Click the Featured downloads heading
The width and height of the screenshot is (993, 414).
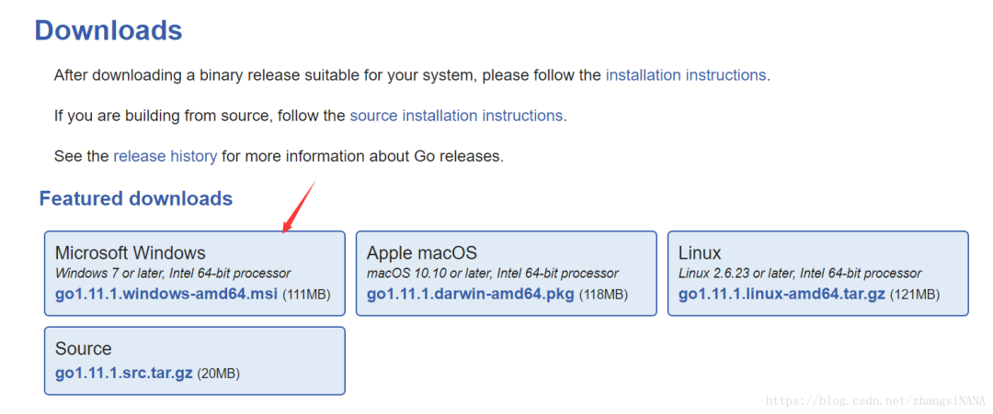click(136, 198)
